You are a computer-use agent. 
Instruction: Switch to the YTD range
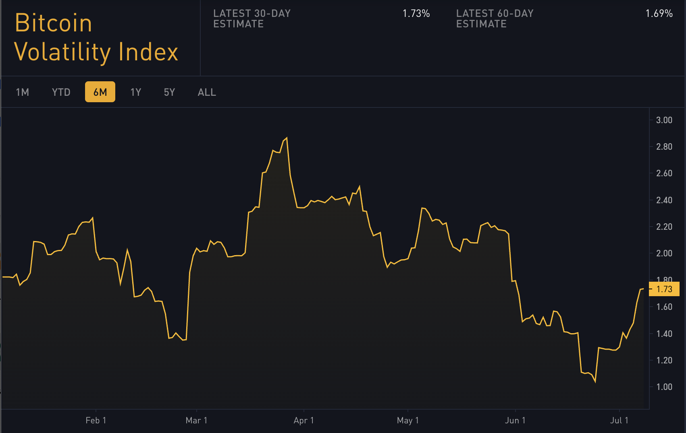pyautogui.click(x=61, y=92)
